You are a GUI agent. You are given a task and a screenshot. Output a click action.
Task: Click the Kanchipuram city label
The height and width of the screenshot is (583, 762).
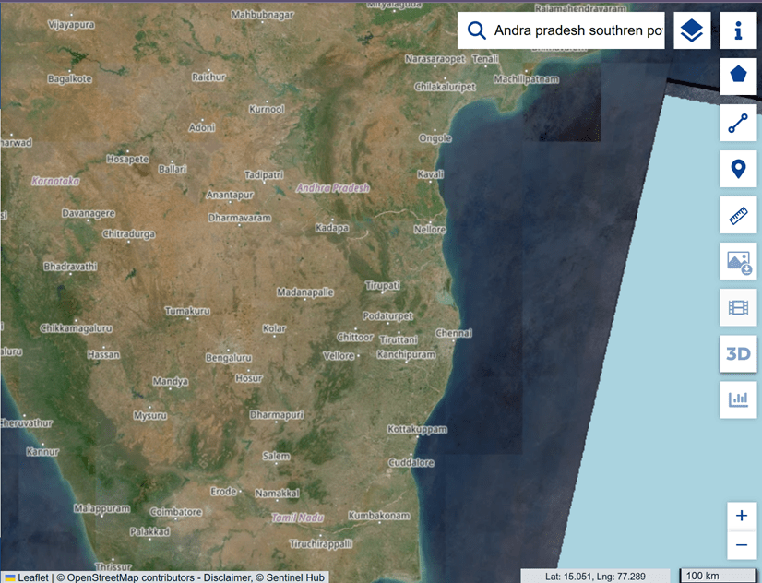(x=406, y=354)
